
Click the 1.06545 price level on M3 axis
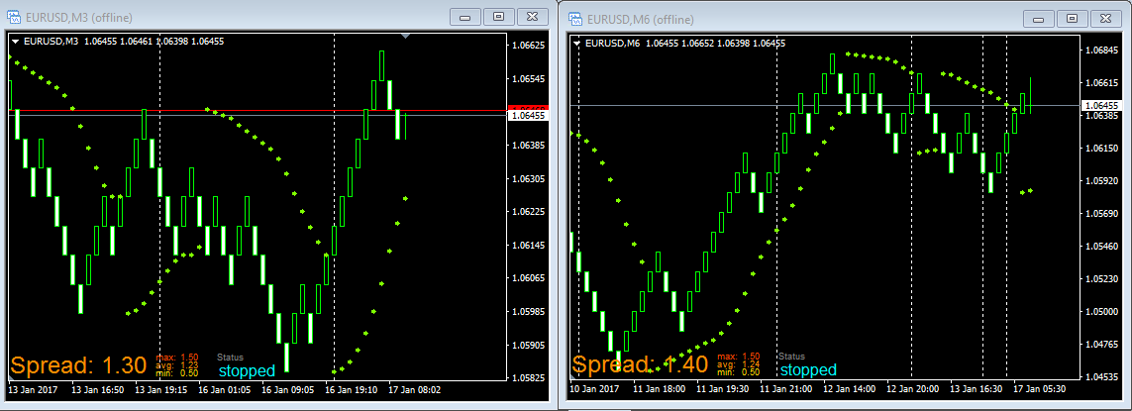(531, 78)
